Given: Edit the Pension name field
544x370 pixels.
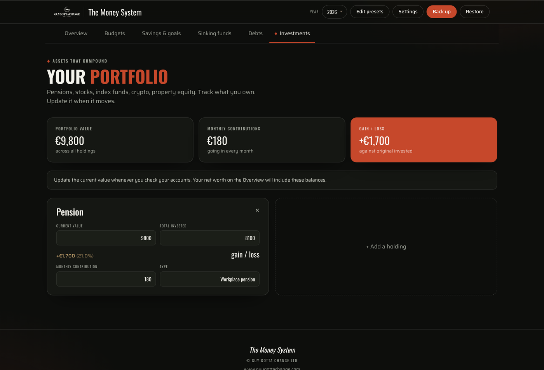Looking at the screenshot, I should tap(70, 212).
